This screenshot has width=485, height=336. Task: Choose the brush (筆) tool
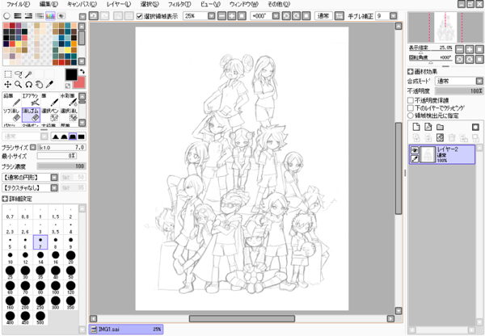point(50,100)
